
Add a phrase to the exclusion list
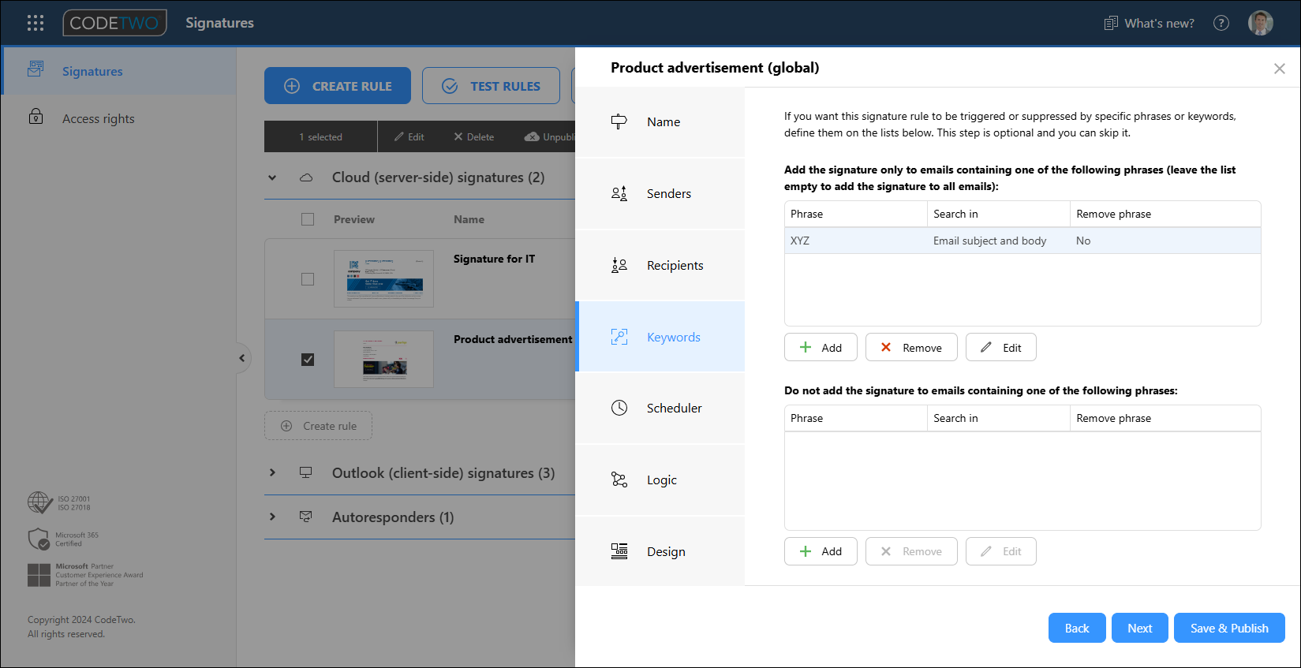(821, 551)
